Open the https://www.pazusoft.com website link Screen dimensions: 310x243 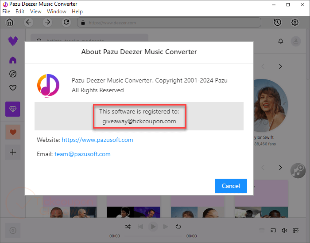[97, 140]
